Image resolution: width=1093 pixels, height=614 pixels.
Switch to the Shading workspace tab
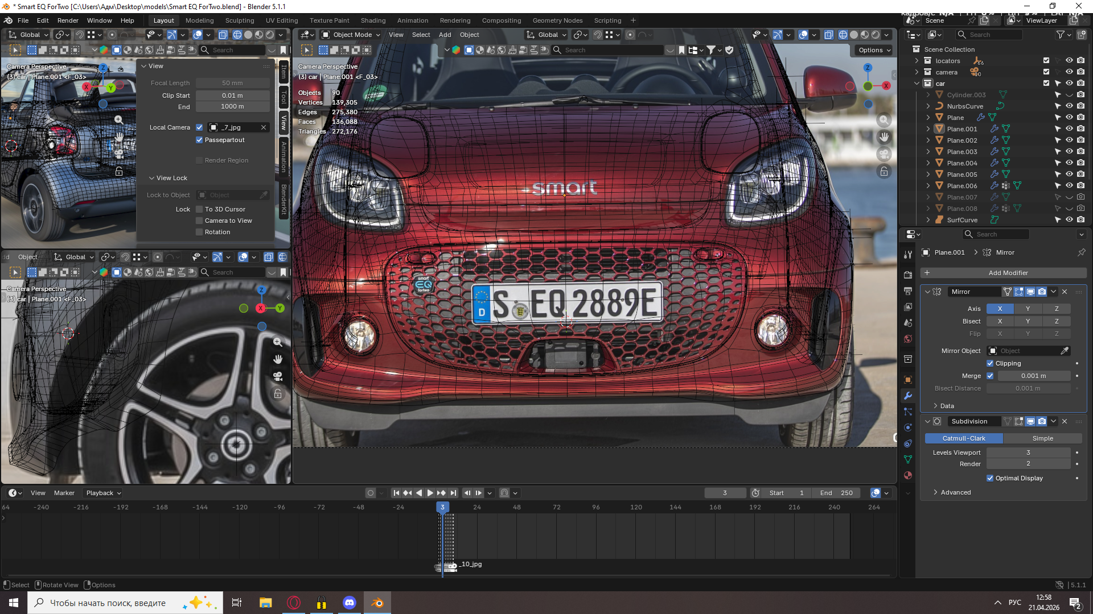(x=373, y=20)
